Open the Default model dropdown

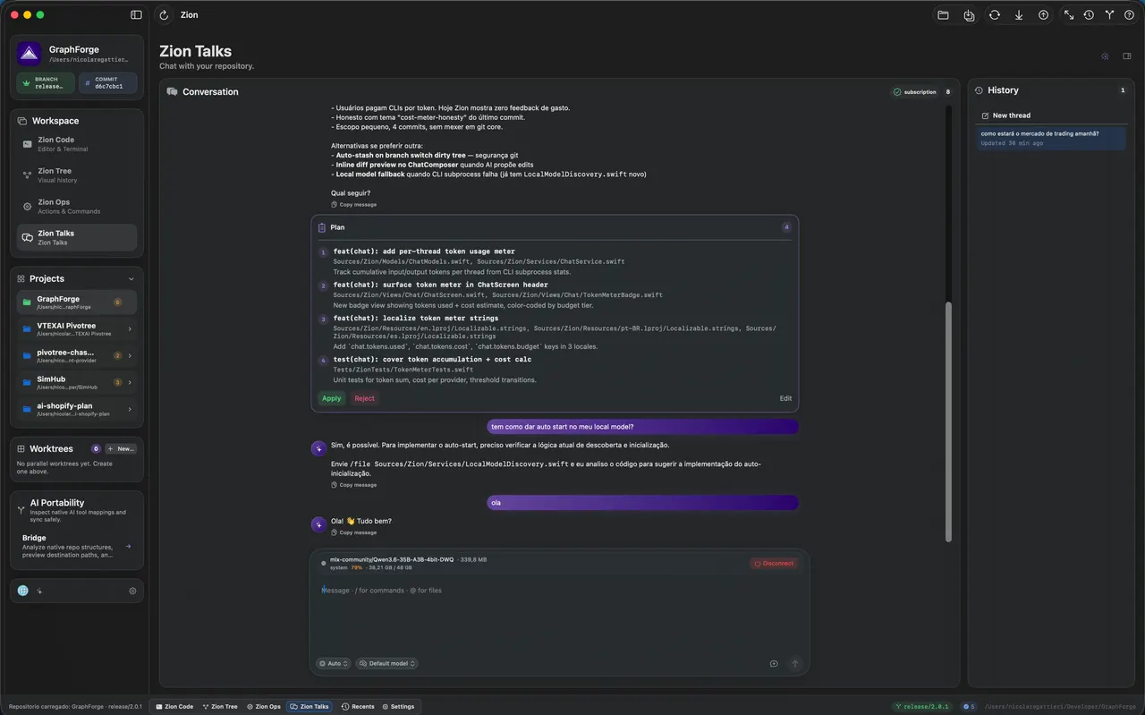[x=386, y=663]
